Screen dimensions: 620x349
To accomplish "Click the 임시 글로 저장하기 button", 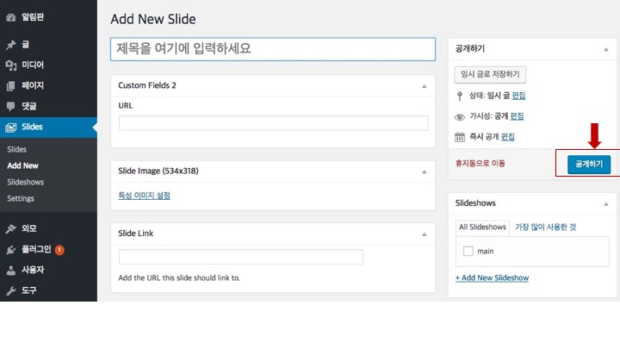I will (x=490, y=74).
